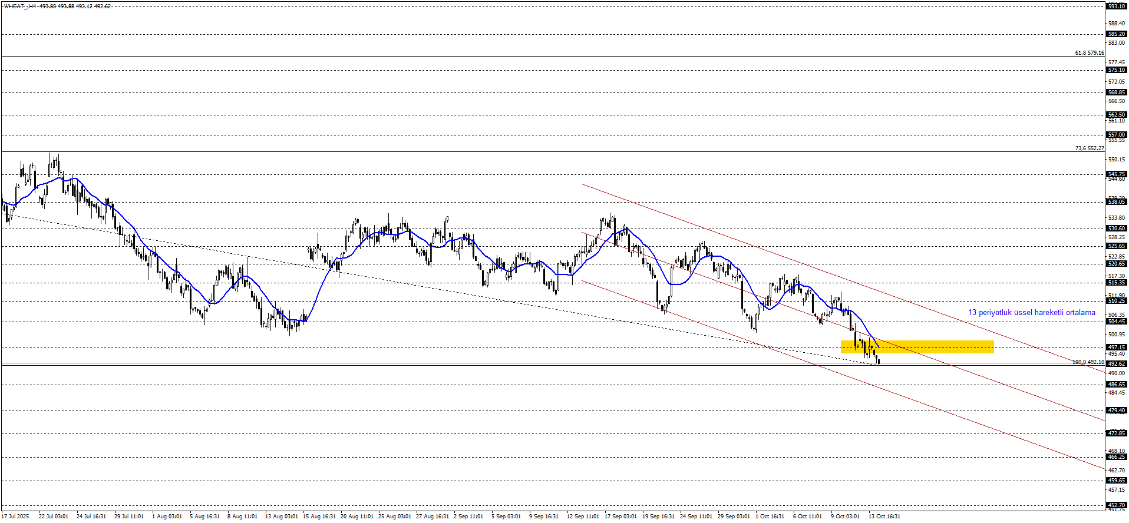Click the 452.70 price tag at bottom
The width and height of the screenshot is (1129, 523).
coord(1116,505)
